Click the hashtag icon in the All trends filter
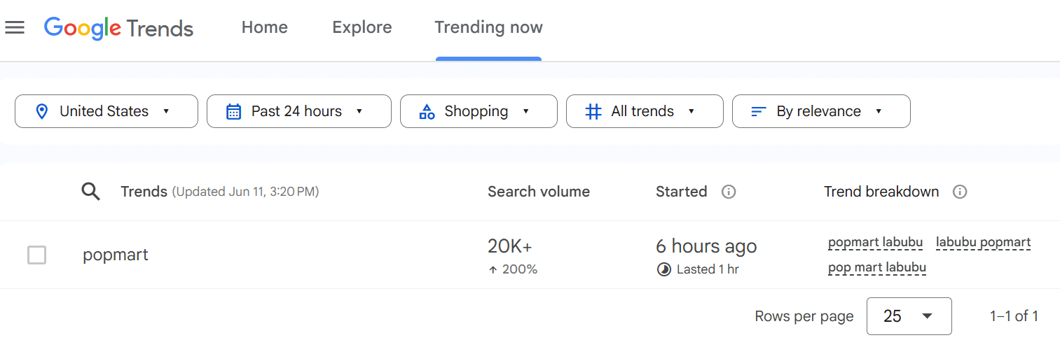This screenshot has width=1060, height=340. pos(593,111)
